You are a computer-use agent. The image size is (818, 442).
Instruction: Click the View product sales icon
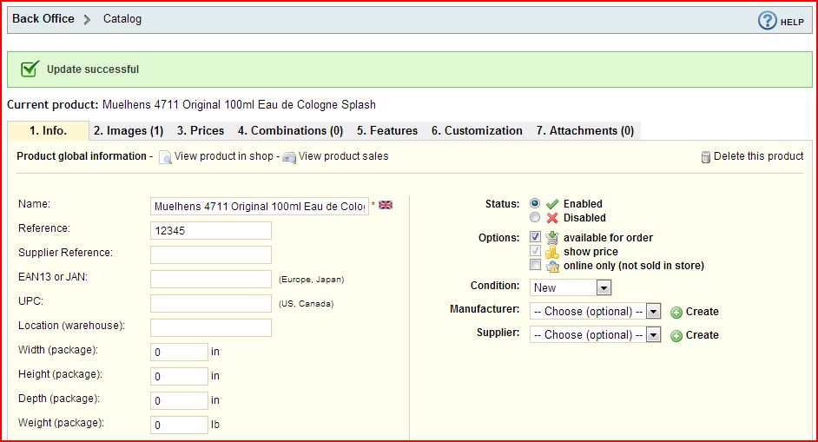tap(289, 157)
